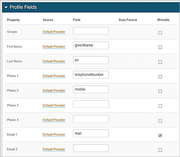The image size is (180, 157).
Task: Click Default Provider source for Last Name
Action: point(54,61)
